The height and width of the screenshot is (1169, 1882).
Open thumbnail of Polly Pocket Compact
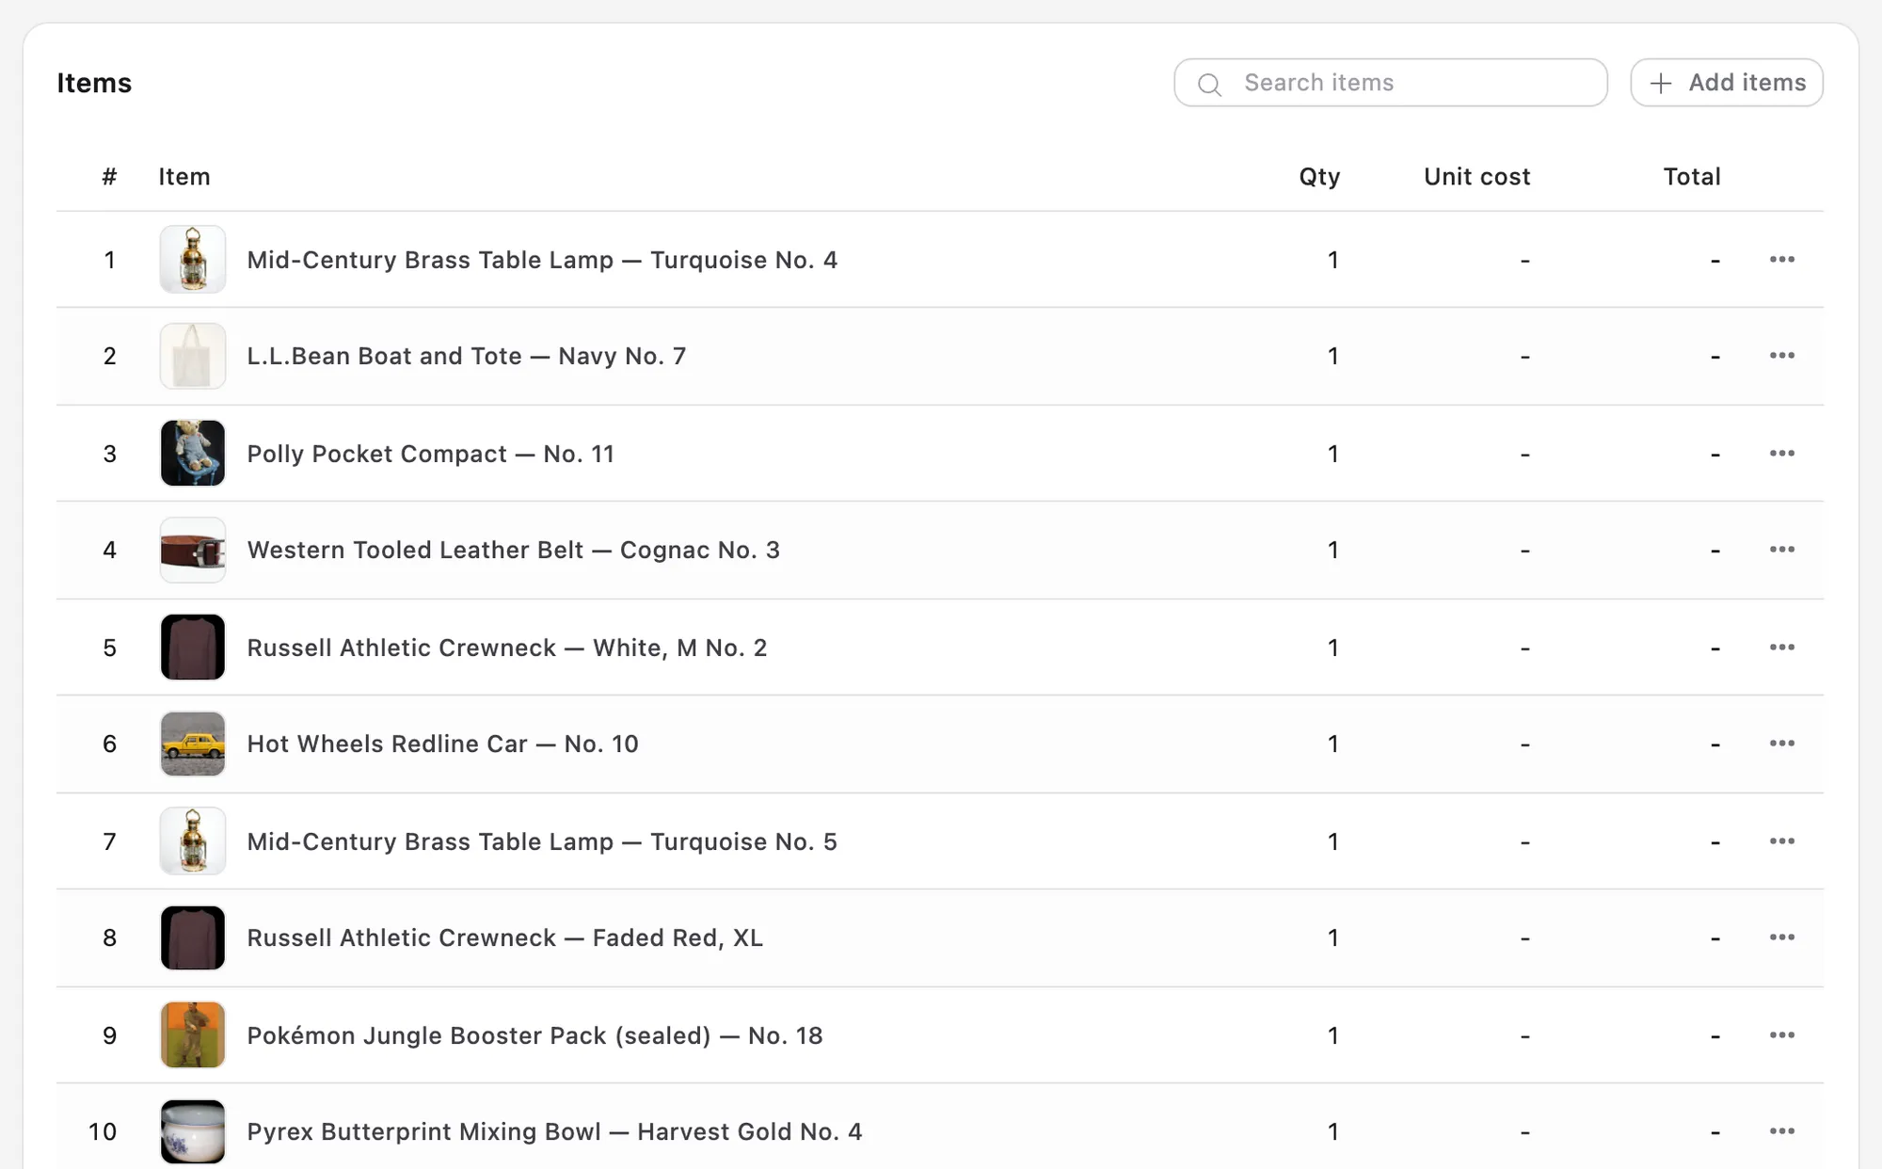tap(193, 453)
